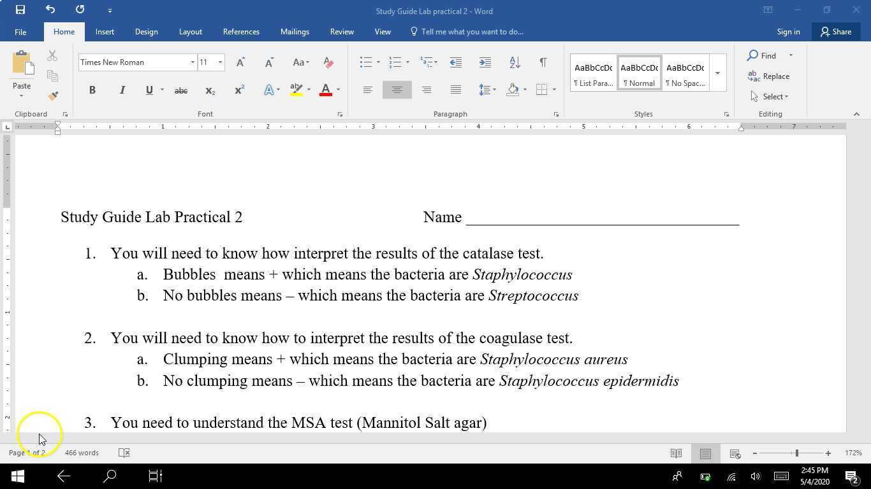Select the Increase Font Size icon
The width and height of the screenshot is (871, 489).
pyautogui.click(x=240, y=62)
